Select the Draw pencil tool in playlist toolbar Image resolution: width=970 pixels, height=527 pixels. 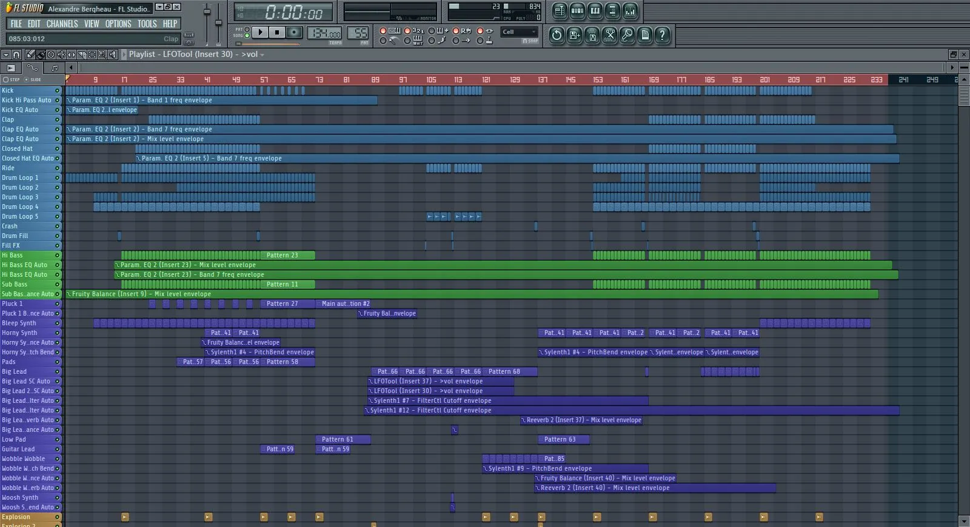(30, 55)
